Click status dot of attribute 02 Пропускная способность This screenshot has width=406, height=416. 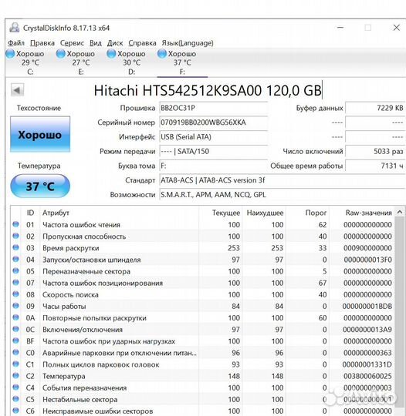[15, 237]
